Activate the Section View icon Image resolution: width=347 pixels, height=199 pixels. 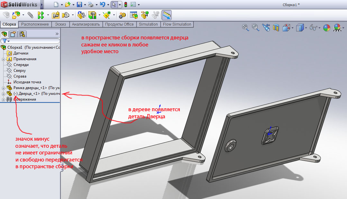pos(276,28)
